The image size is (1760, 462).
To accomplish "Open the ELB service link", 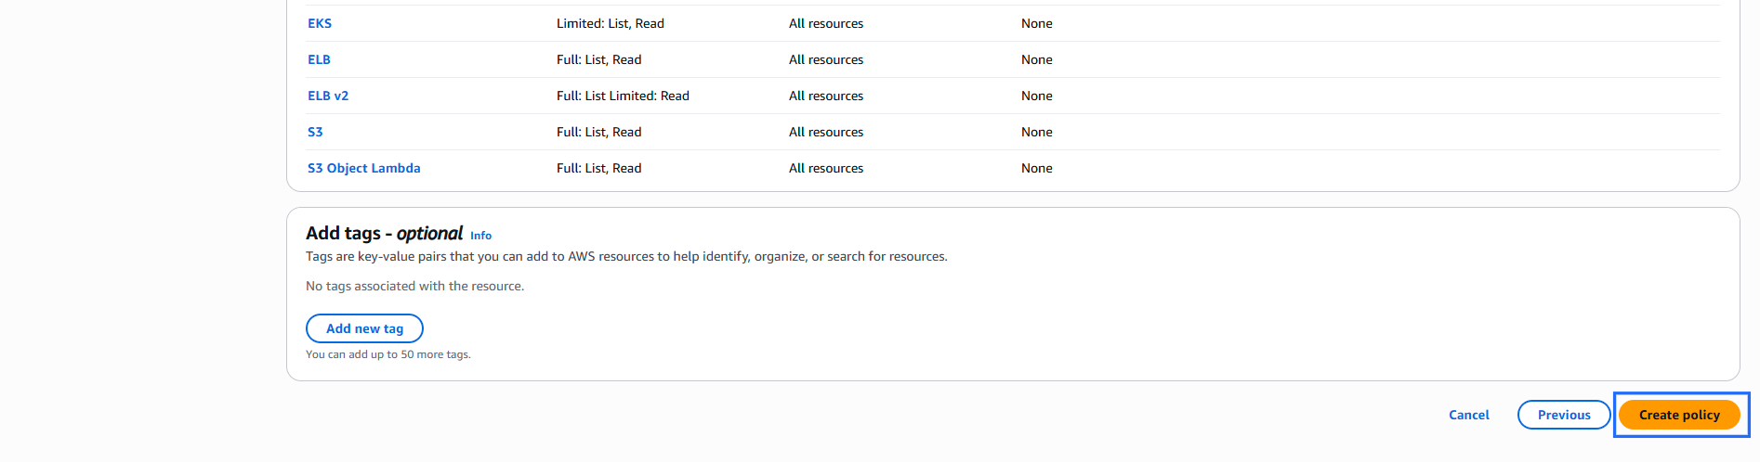I will [319, 59].
